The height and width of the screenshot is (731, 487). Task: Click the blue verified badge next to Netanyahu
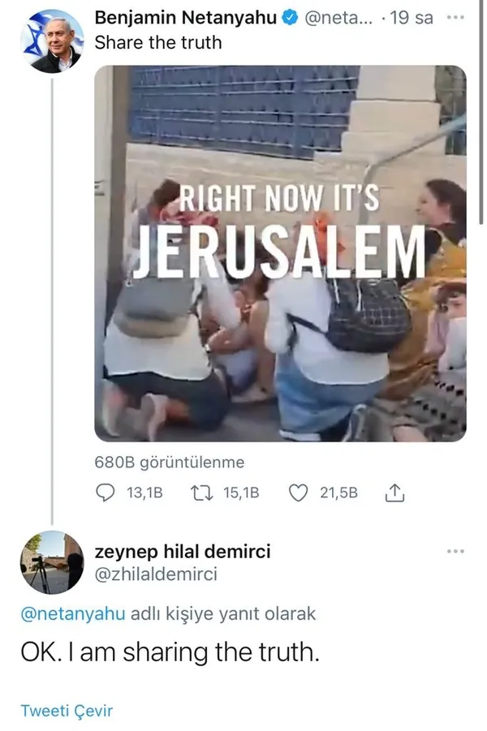pyautogui.click(x=290, y=18)
